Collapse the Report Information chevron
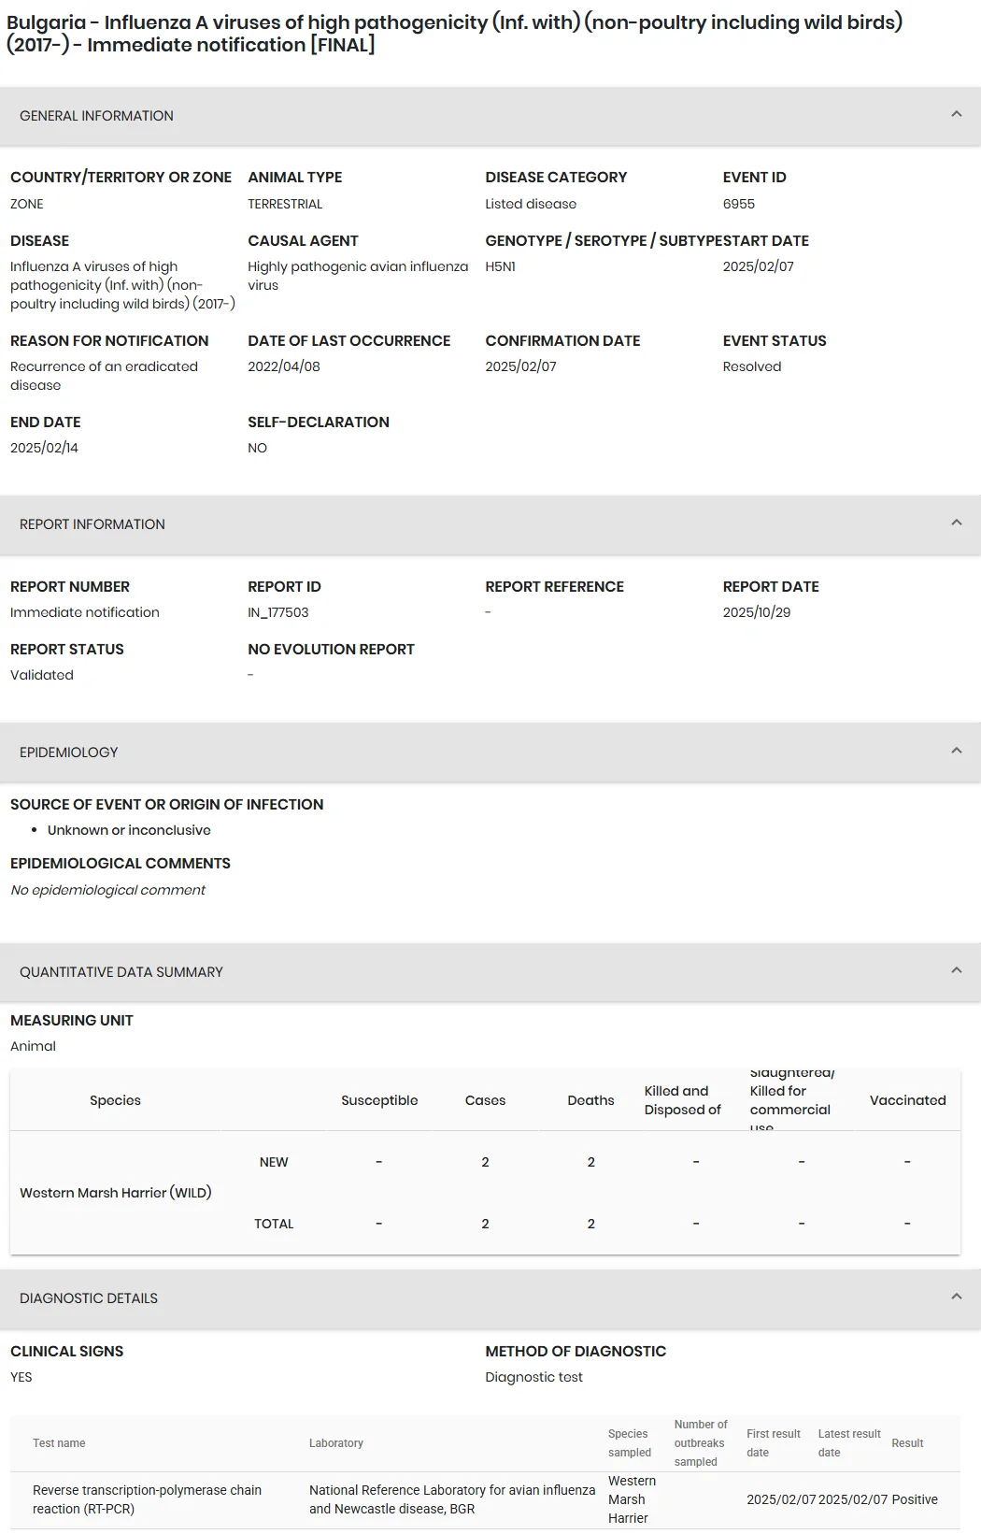 coord(956,523)
